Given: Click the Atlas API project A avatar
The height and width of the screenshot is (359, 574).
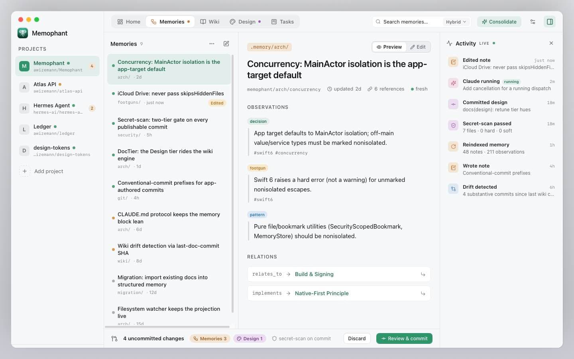Looking at the screenshot, I should [x=24, y=87].
